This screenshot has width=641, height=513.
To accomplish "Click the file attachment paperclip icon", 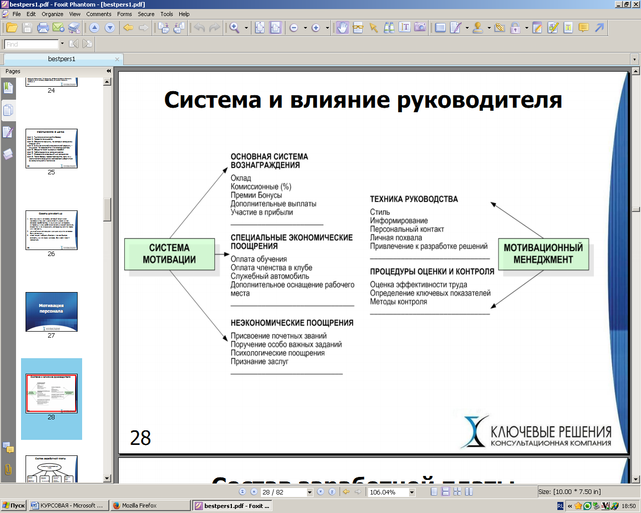I will click(x=500, y=28).
